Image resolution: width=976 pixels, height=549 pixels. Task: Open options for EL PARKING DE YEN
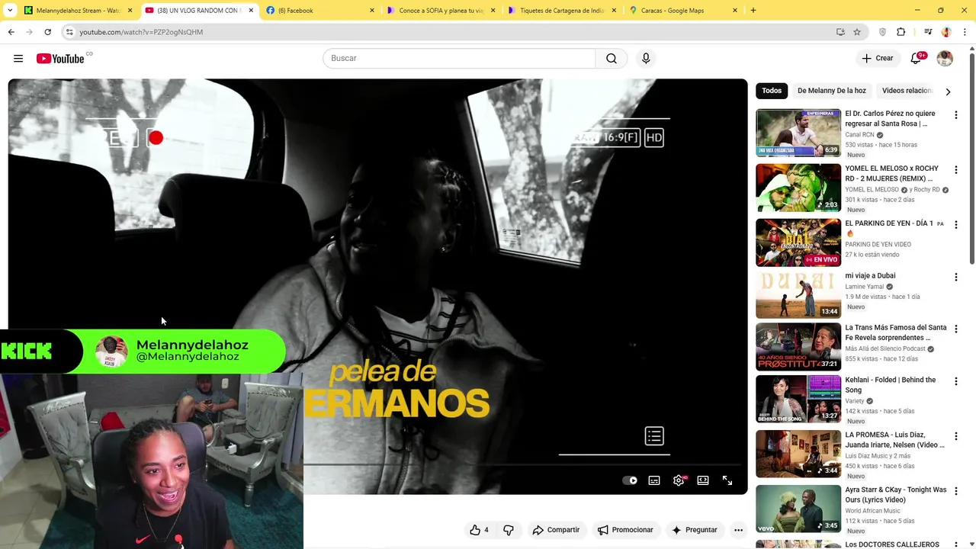click(955, 225)
